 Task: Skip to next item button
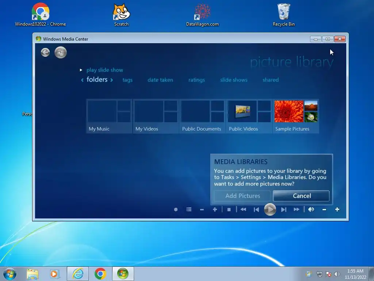[283, 210]
